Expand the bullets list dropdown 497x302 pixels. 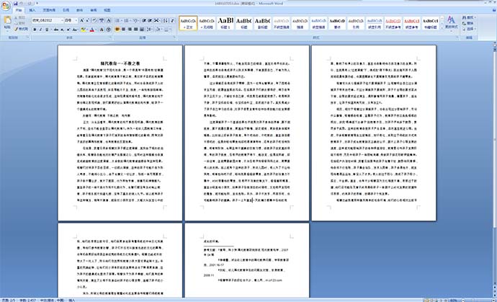pos(122,20)
